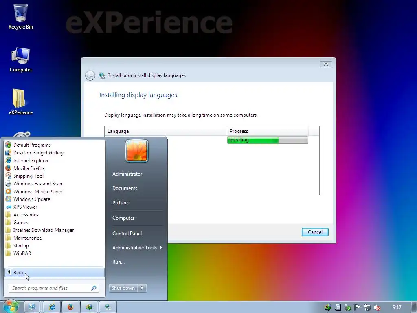Click the Shut down button
This screenshot has height=313, width=417.
(123, 288)
